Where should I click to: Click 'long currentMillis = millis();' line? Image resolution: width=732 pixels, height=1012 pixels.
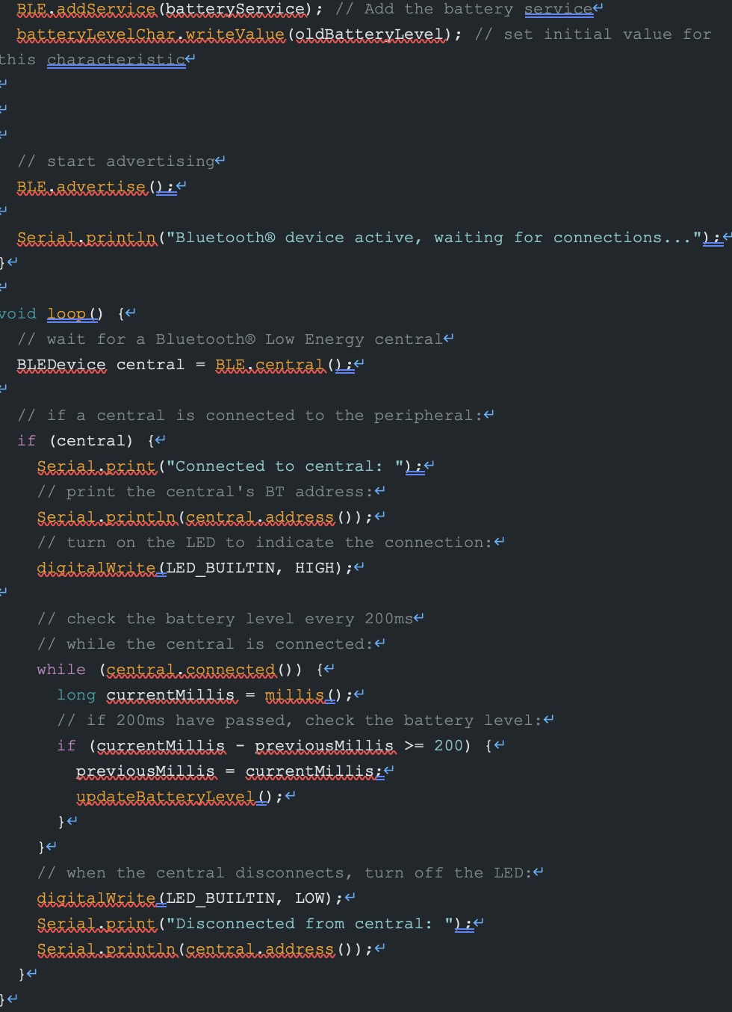205,695
